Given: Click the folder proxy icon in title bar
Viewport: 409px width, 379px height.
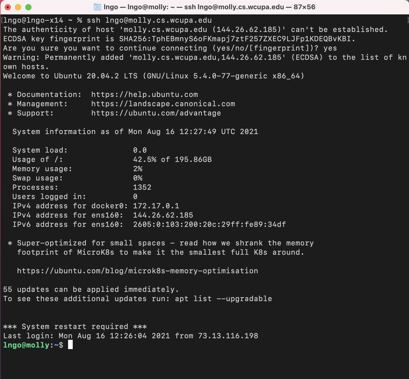Looking at the screenshot, I should click(97, 7).
